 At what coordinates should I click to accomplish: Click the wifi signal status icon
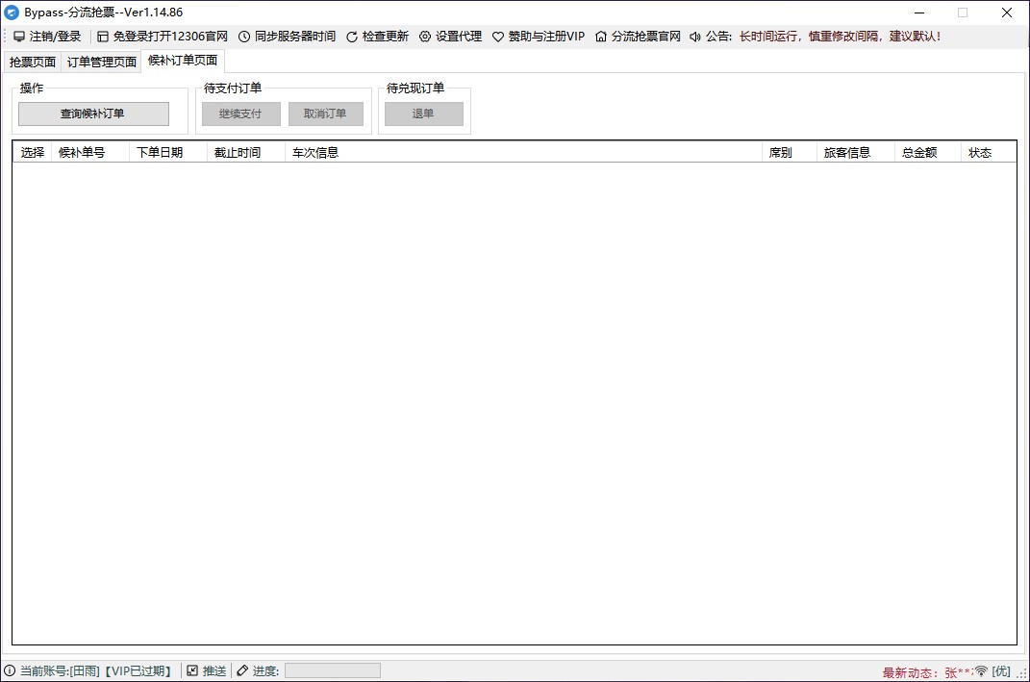981,670
